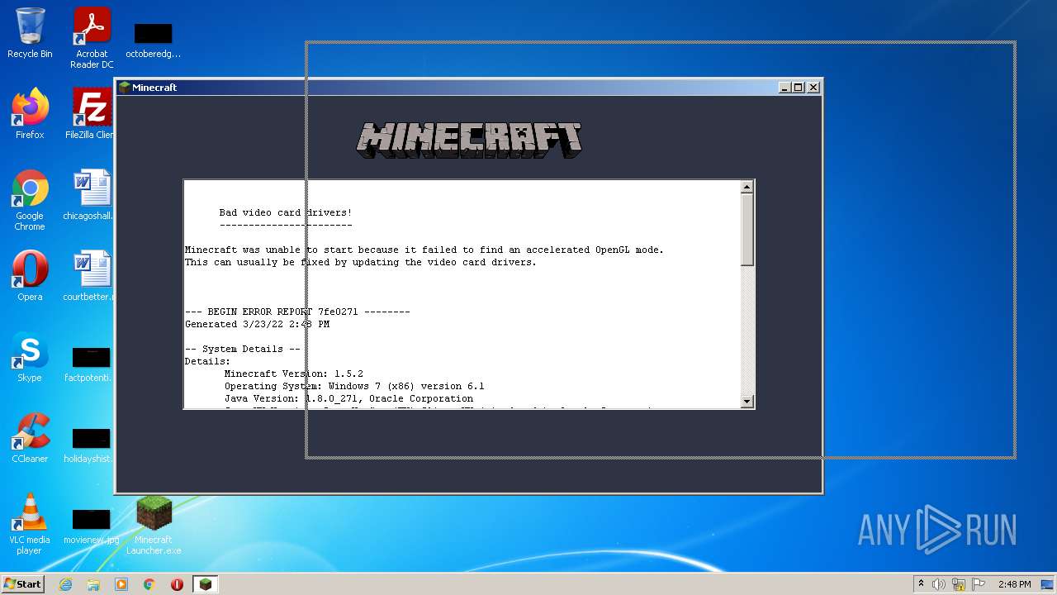Viewport: 1057px width, 595px height.
Task: Select the movienew.jpg file icon
Action: point(92,526)
